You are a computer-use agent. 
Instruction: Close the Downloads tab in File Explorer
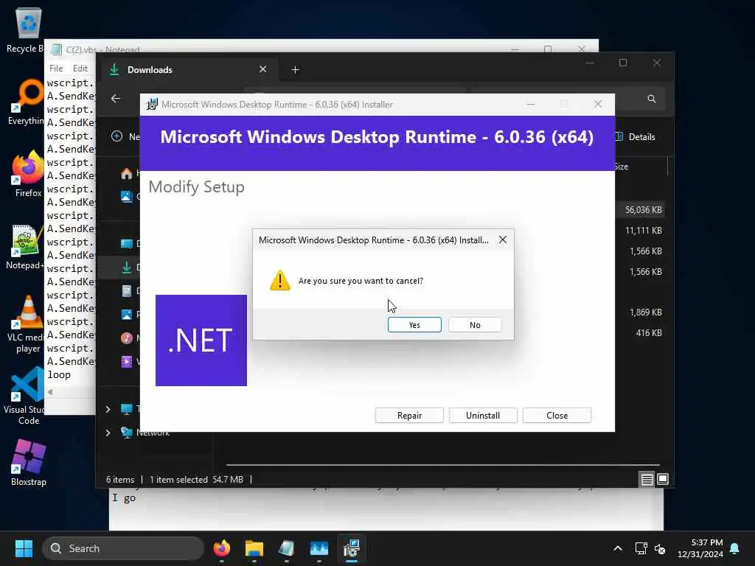pos(263,69)
